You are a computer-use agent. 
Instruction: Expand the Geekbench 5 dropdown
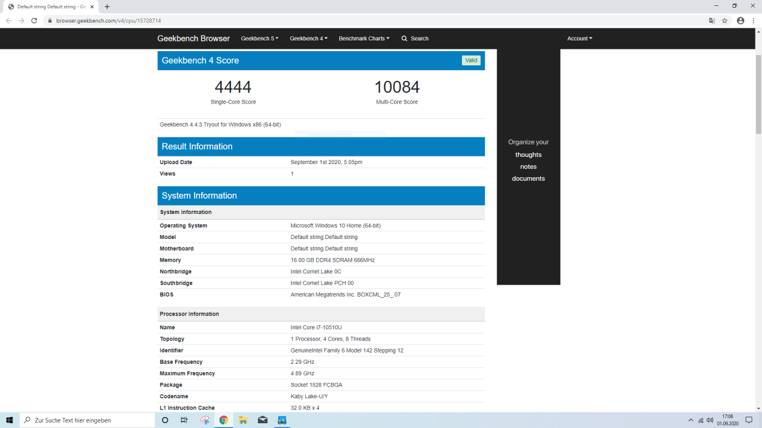(x=260, y=39)
